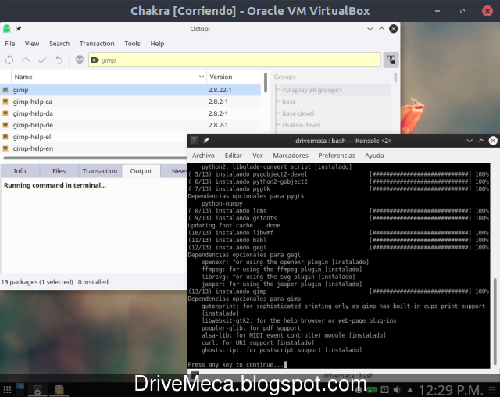Open the Editar menu in Konsole
Viewport: 500px width, 397px height.
coord(234,156)
